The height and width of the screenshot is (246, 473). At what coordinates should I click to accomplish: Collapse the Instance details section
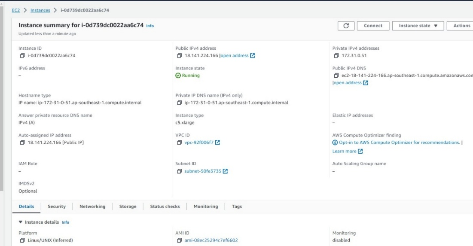pyautogui.click(x=21, y=222)
